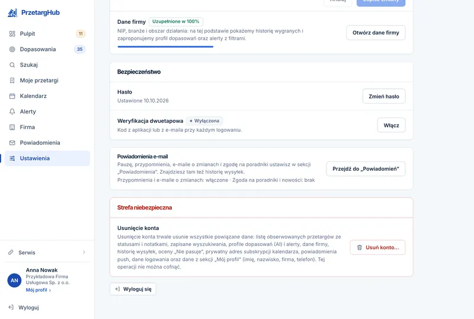The width and height of the screenshot is (474, 319).
Task: Click the Powiadomienia e-mail heading
Action: [x=143, y=157]
